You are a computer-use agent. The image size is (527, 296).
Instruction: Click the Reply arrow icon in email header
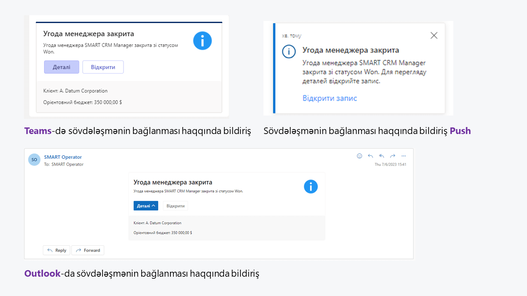click(x=370, y=156)
